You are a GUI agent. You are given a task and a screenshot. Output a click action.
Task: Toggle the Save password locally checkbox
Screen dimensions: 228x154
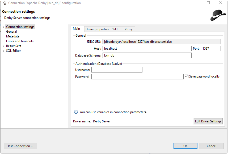pyautogui.click(x=187, y=76)
